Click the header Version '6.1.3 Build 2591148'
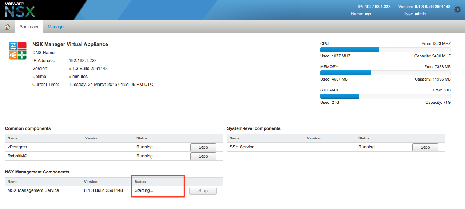 pyautogui.click(x=433, y=7)
